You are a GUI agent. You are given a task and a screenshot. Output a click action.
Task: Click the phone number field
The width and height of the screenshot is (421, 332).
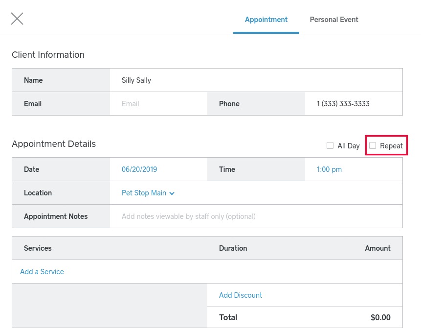click(x=353, y=104)
